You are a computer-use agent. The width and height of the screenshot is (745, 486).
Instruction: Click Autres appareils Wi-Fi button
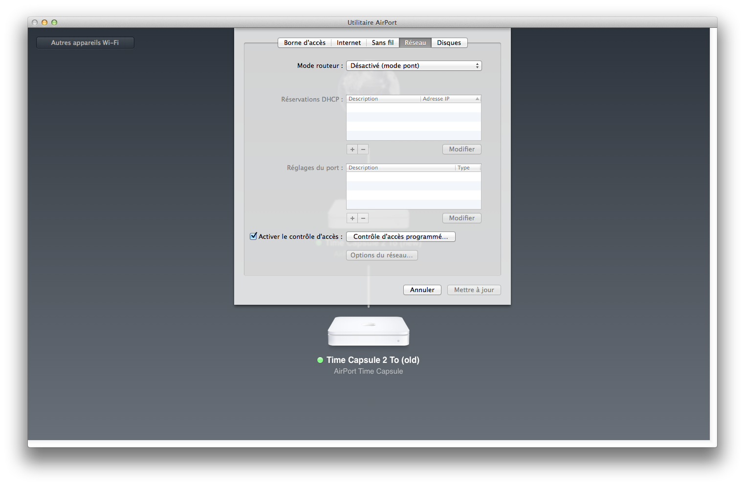[x=85, y=43]
